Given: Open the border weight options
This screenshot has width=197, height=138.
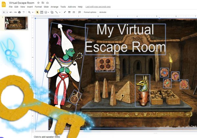Looking at the screenshot, I should point(69,12).
